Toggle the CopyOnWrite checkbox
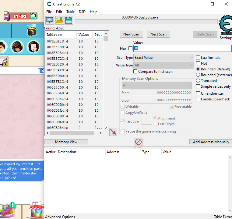 pos(122,113)
